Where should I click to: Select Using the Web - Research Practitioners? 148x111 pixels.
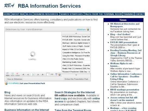pyautogui.click(x=76, y=56)
